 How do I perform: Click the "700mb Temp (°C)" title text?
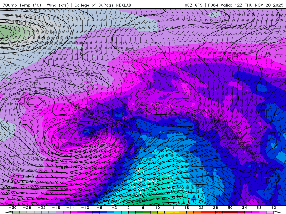[22, 5]
